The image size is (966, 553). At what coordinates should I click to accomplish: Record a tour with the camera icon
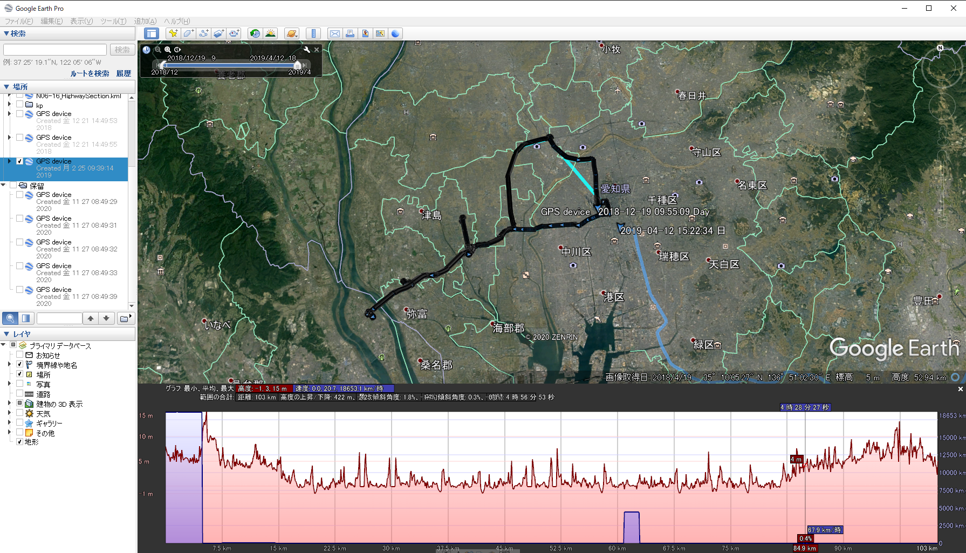click(234, 33)
